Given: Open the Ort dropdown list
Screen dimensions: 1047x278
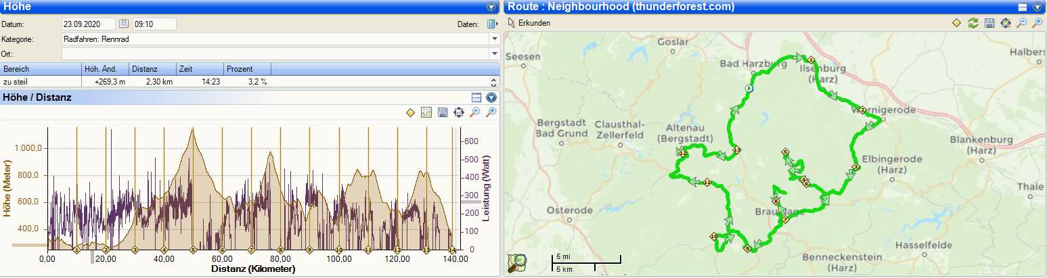Looking at the screenshot, I should [x=493, y=53].
